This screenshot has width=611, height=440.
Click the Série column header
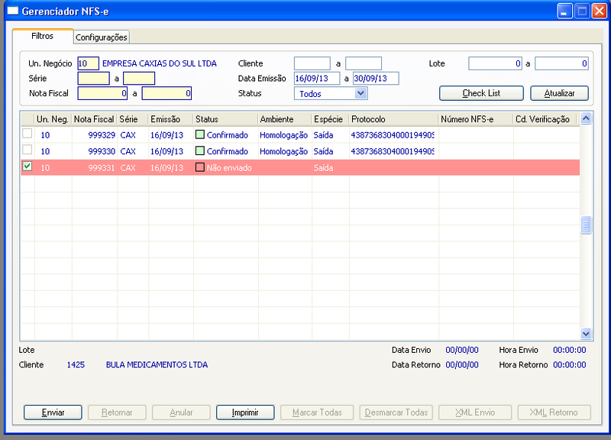(x=132, y=119)
